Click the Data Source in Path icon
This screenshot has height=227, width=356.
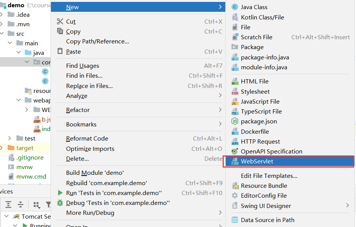point(234,220)
